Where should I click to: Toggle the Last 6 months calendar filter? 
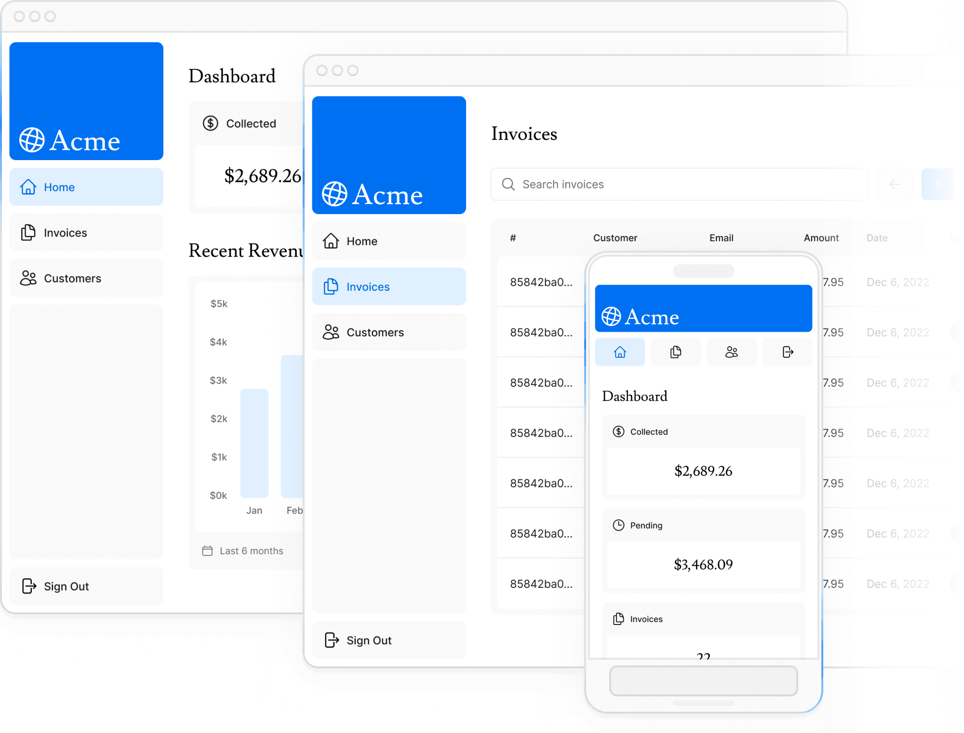click(242, 551)
